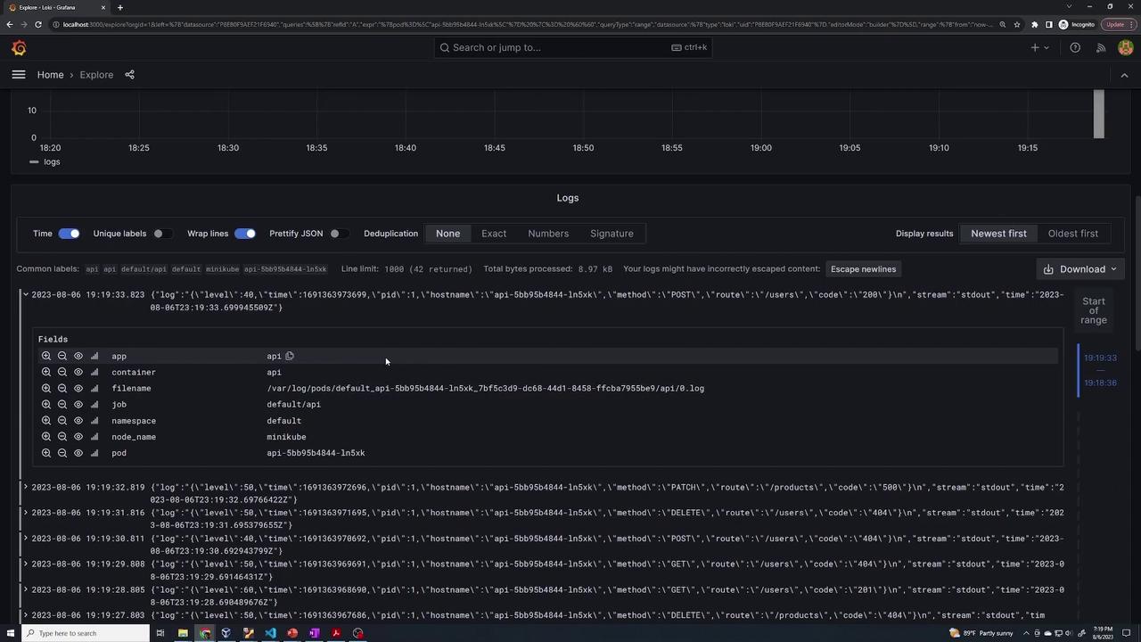Filter for value on app field
The height and width of the screenshot is (642, 1141).
pos(45,357)
